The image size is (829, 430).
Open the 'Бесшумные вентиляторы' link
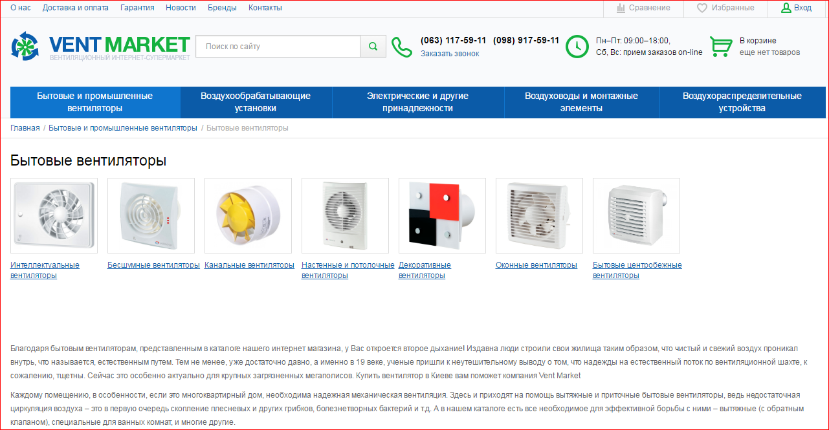pos(153,265)
